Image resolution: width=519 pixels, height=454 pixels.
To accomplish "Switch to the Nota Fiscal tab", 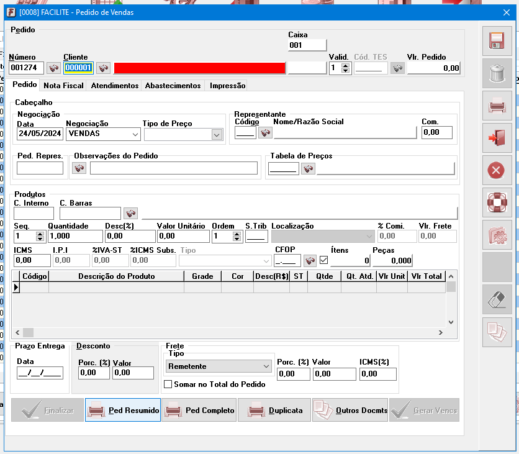I will (x=63, y=86).
